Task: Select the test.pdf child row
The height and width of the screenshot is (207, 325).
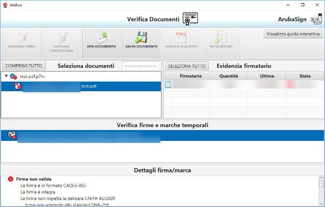Action: pos(81,86)
